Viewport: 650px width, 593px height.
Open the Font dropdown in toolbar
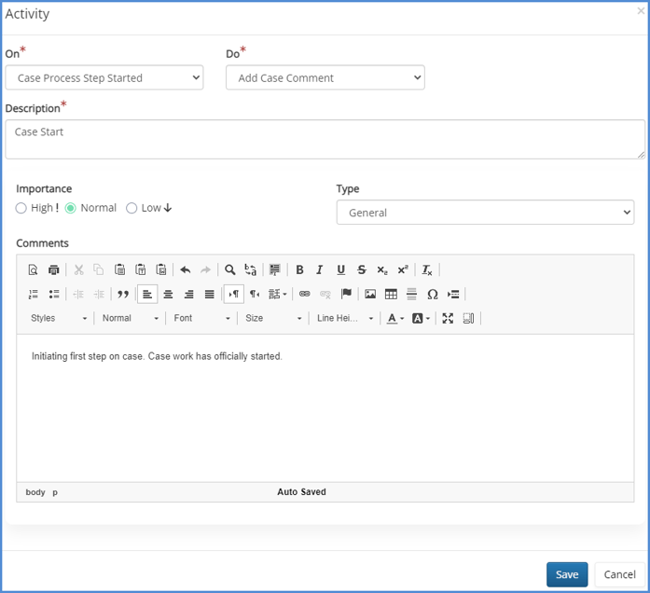pyautogui.click(x=201, y=318)
